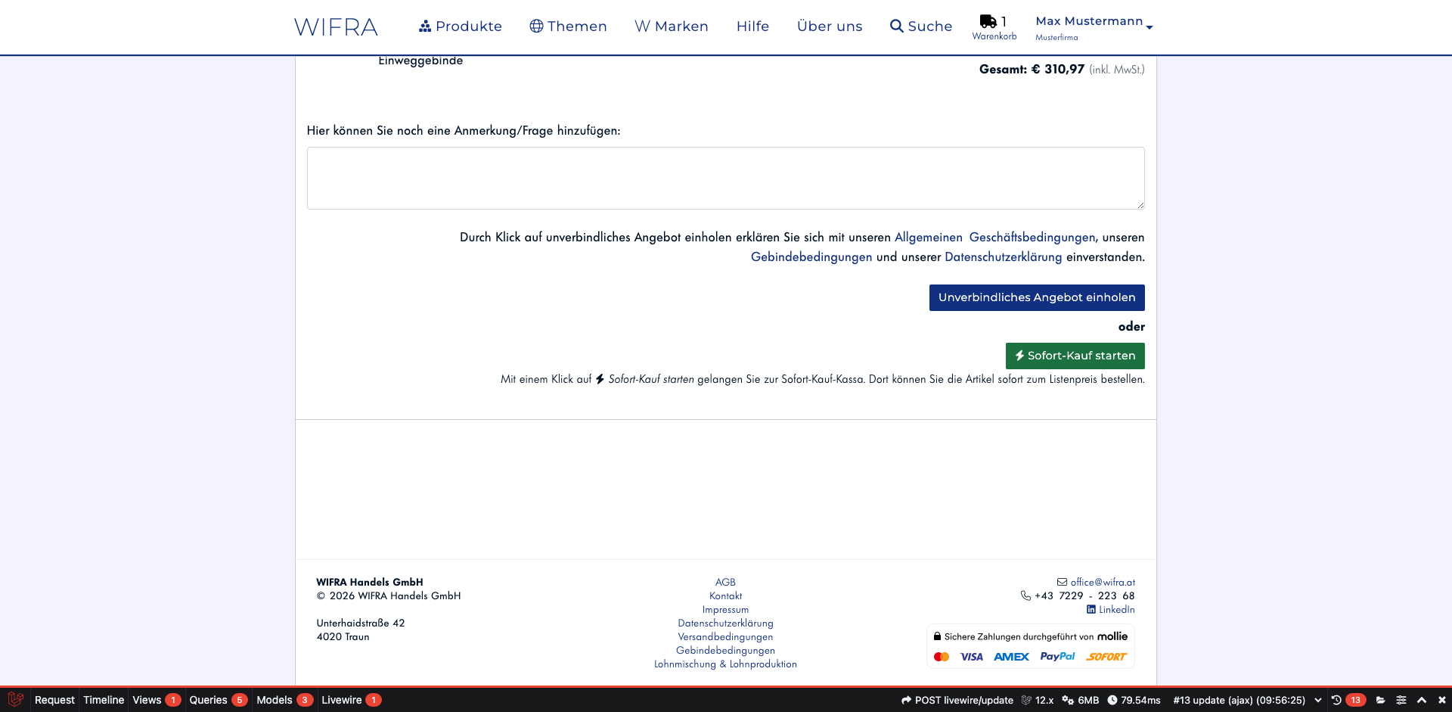Open the Warenkorb truck icon

(988, 22)
